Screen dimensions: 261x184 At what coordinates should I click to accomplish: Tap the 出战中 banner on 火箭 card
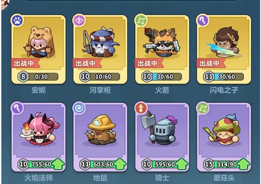(x=149, y=63)
